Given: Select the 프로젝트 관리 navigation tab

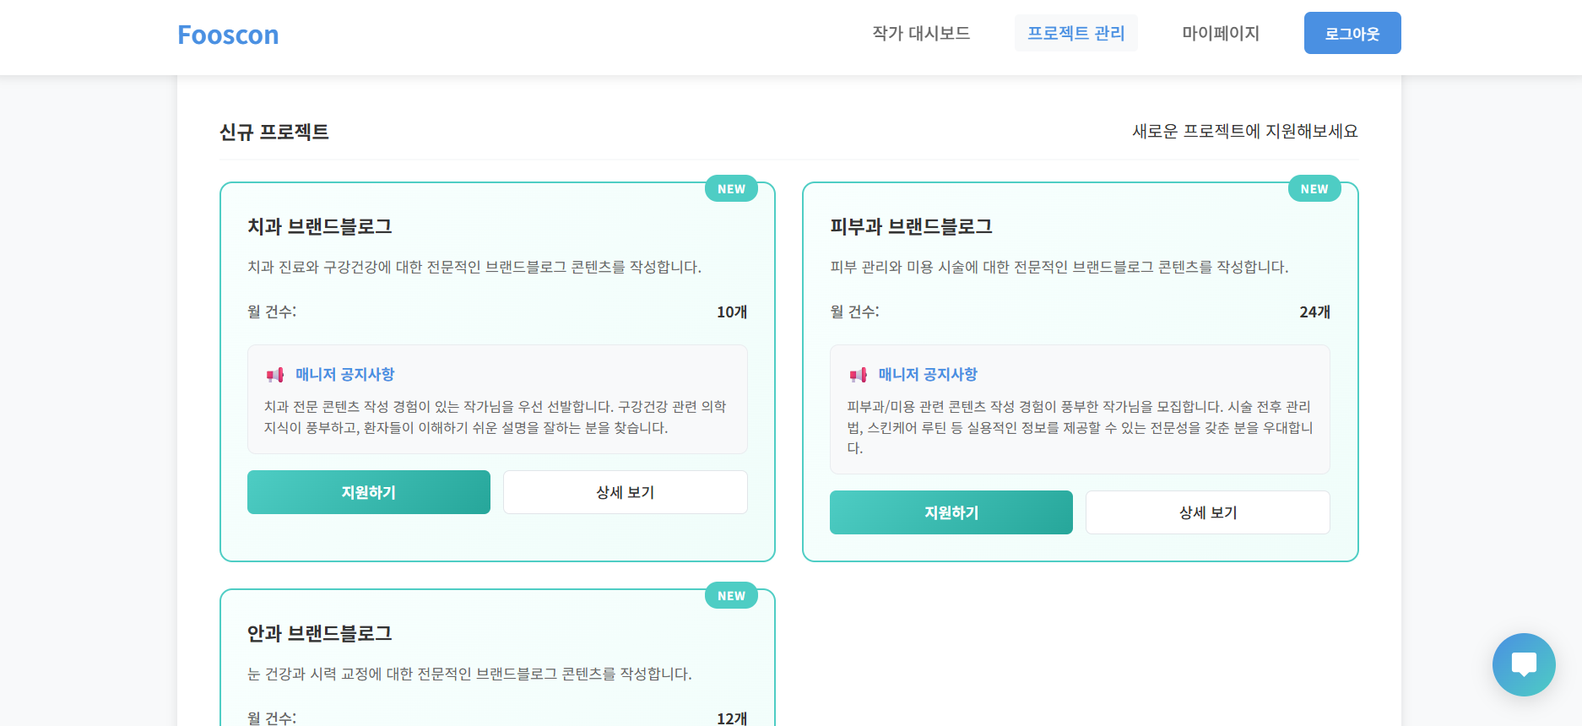Looking at the screenshot, I should 1075,33.
